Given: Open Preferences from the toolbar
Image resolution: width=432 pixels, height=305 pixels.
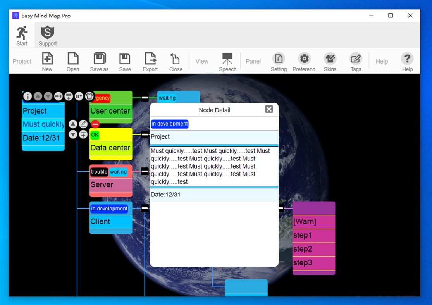Looking at the screenshot, I should coord(304,61).
